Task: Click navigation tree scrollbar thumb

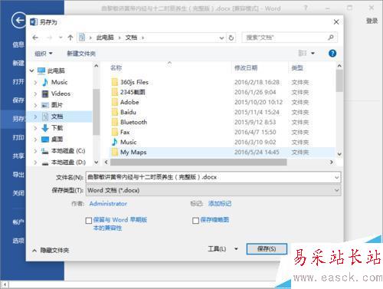Action: tap(96, 112)
